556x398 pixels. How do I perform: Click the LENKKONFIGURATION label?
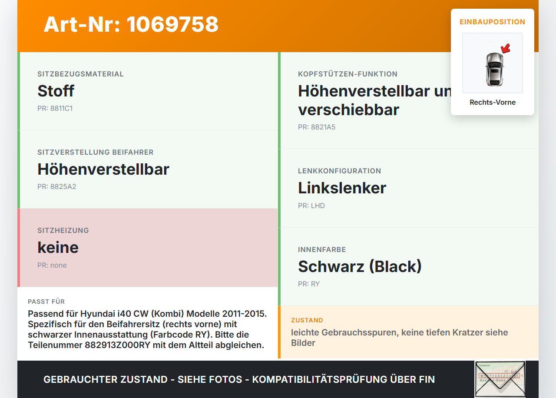click(x=339, y=171)
